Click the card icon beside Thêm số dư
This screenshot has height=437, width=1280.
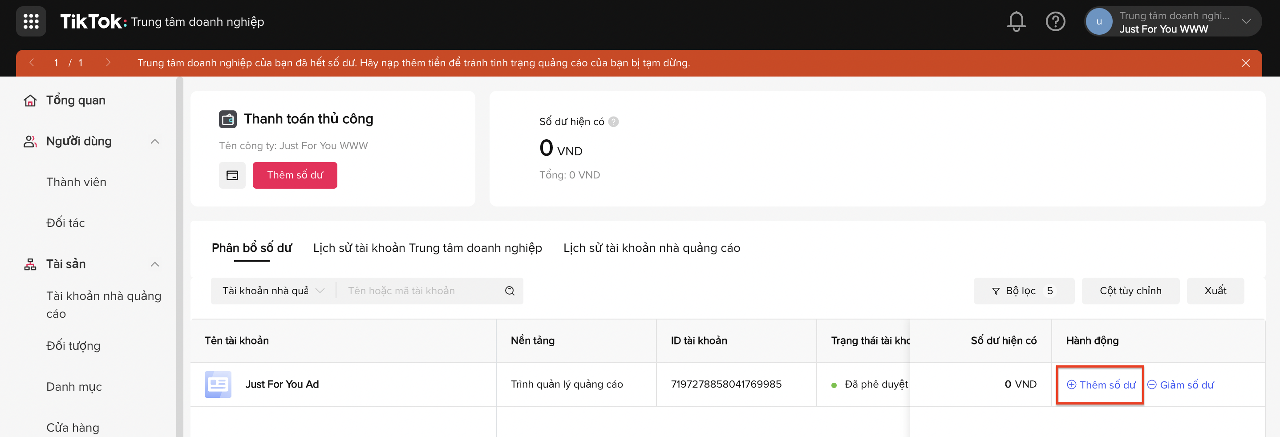point(232,175)
